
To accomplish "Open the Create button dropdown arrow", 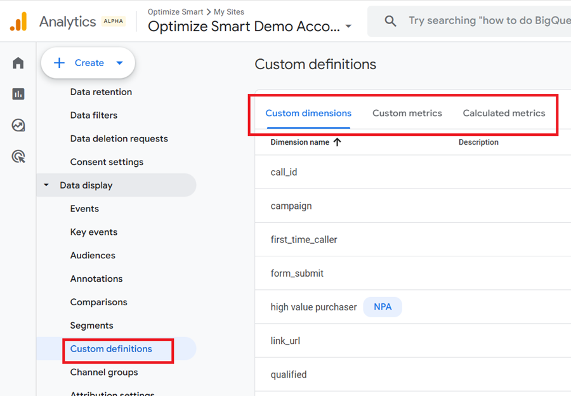I will point(119,63).
